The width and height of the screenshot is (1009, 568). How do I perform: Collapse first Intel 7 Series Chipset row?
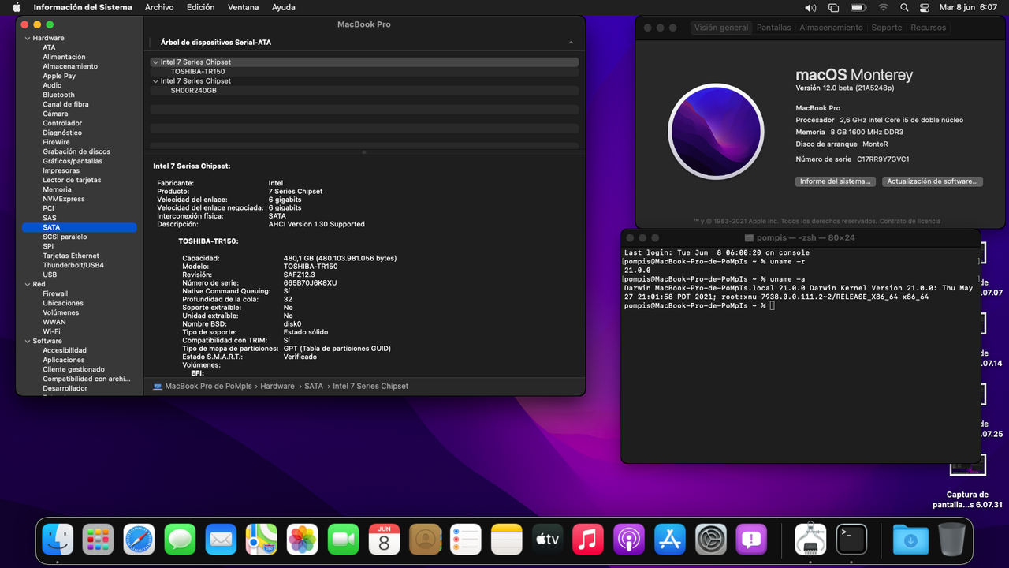(155, 62)
